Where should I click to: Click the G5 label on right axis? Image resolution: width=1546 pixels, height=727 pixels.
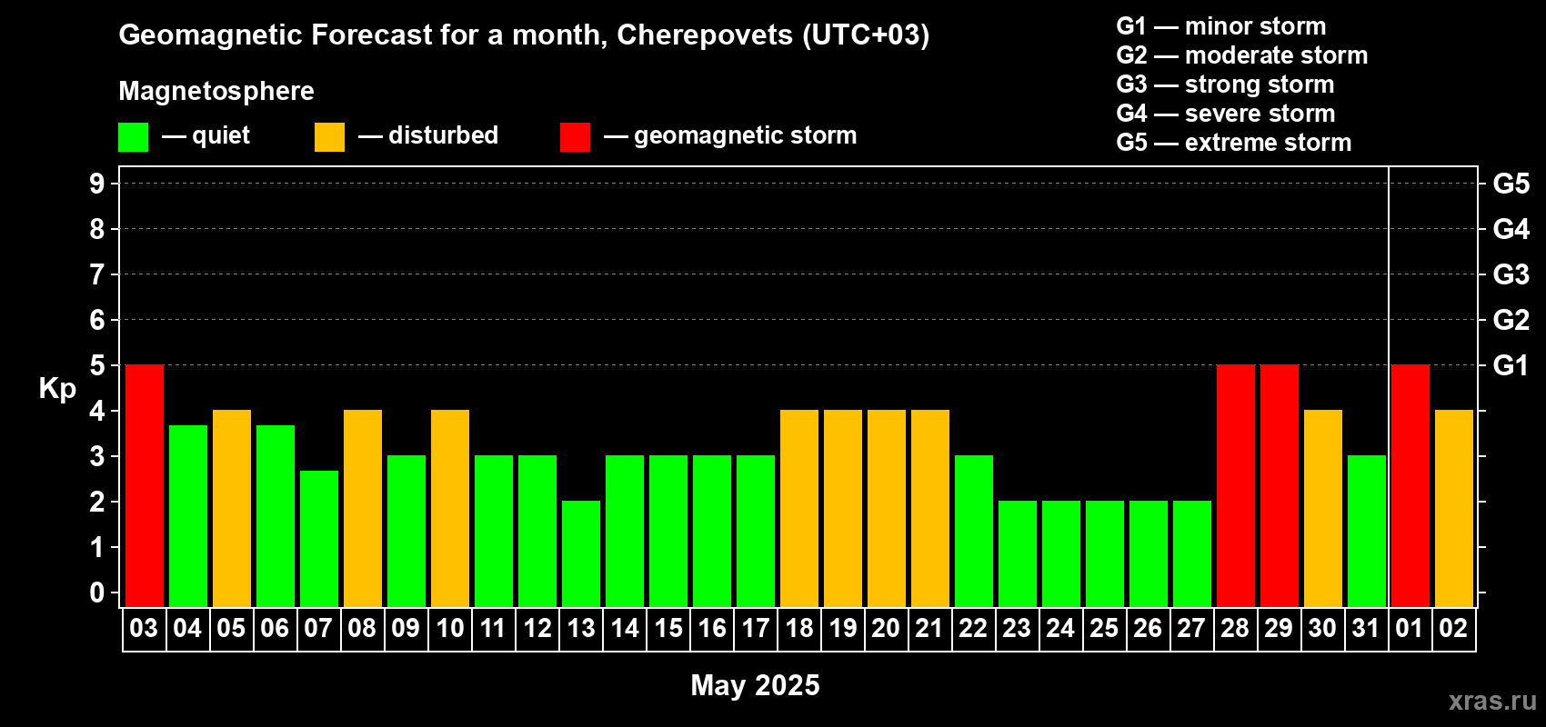pos(1511,184)
